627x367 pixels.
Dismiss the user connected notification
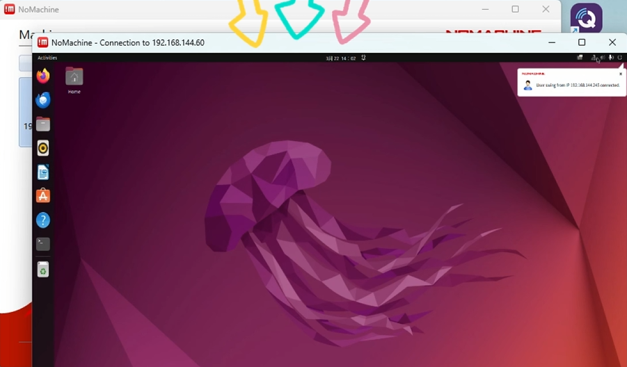click(x=621, y=74)
